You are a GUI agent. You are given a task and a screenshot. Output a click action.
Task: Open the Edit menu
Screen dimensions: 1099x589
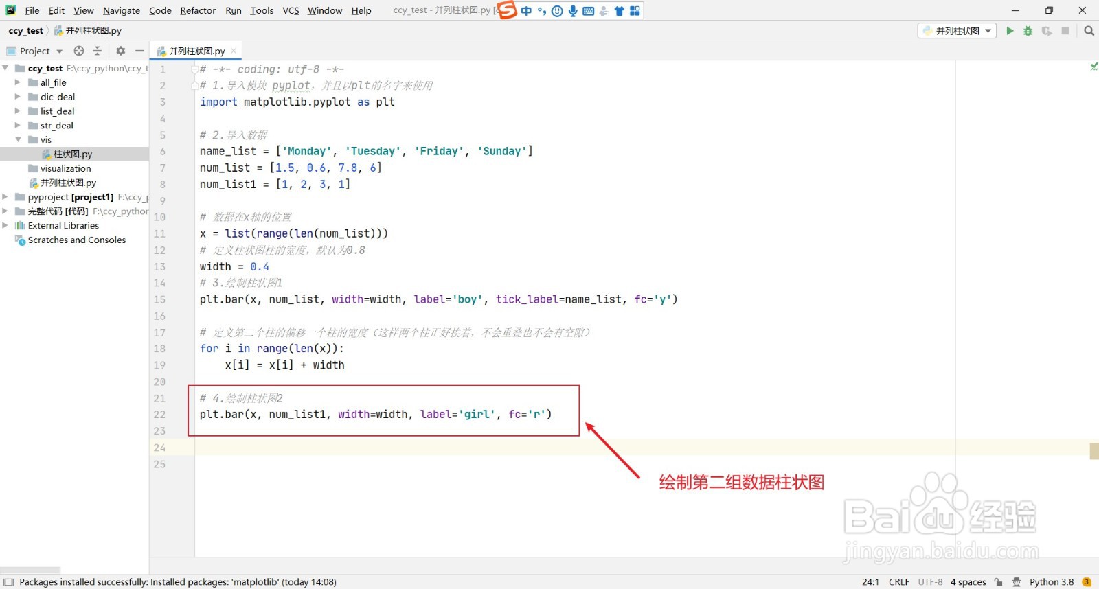pos(56,10)
